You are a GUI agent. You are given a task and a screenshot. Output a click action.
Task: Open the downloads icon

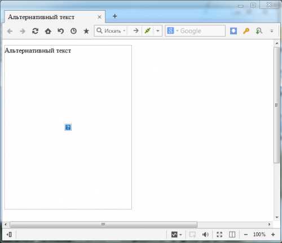[x=233, y=31]
